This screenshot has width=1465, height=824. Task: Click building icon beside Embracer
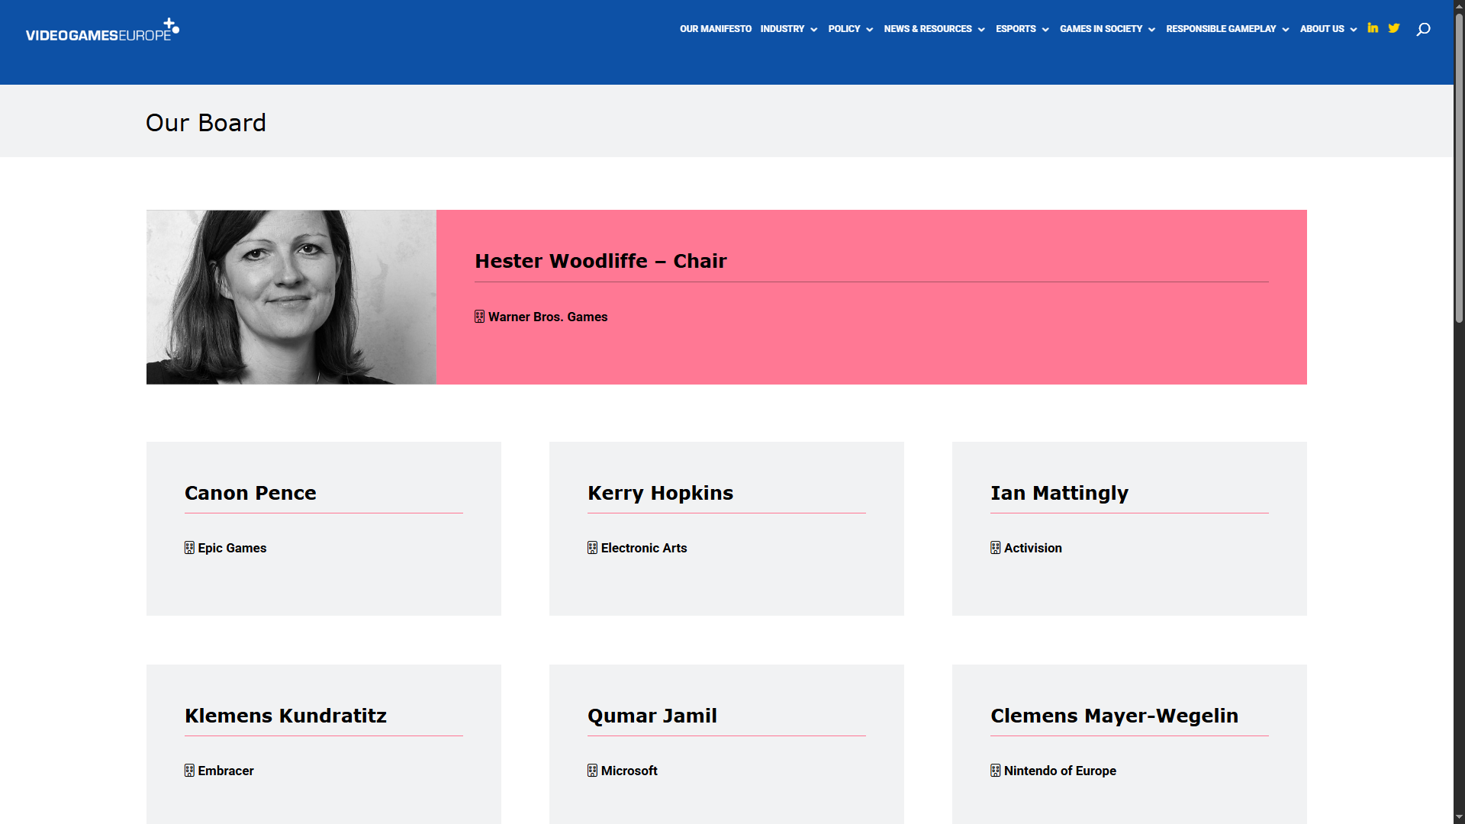pos(189,771)
